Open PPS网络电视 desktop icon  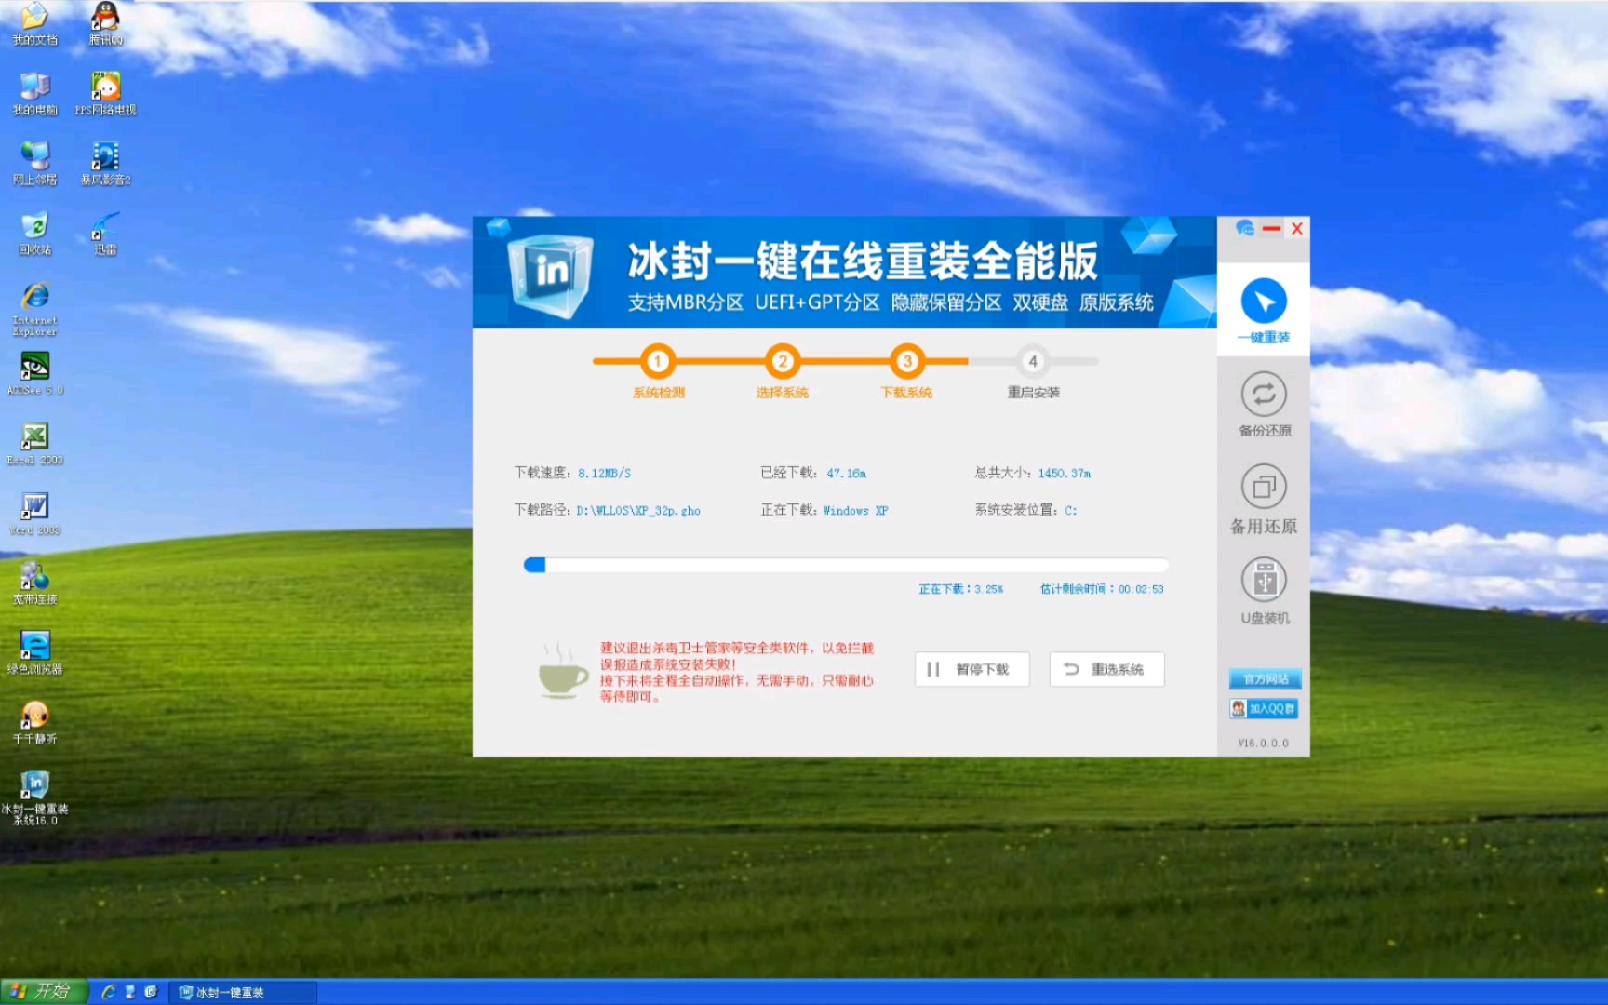pos(105,94)
